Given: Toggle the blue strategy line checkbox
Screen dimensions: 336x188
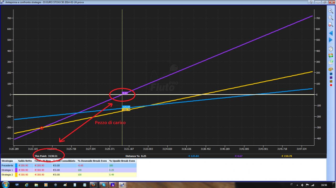Looking at the screenshot, I should pyautogui.click(x=331, y=74).
